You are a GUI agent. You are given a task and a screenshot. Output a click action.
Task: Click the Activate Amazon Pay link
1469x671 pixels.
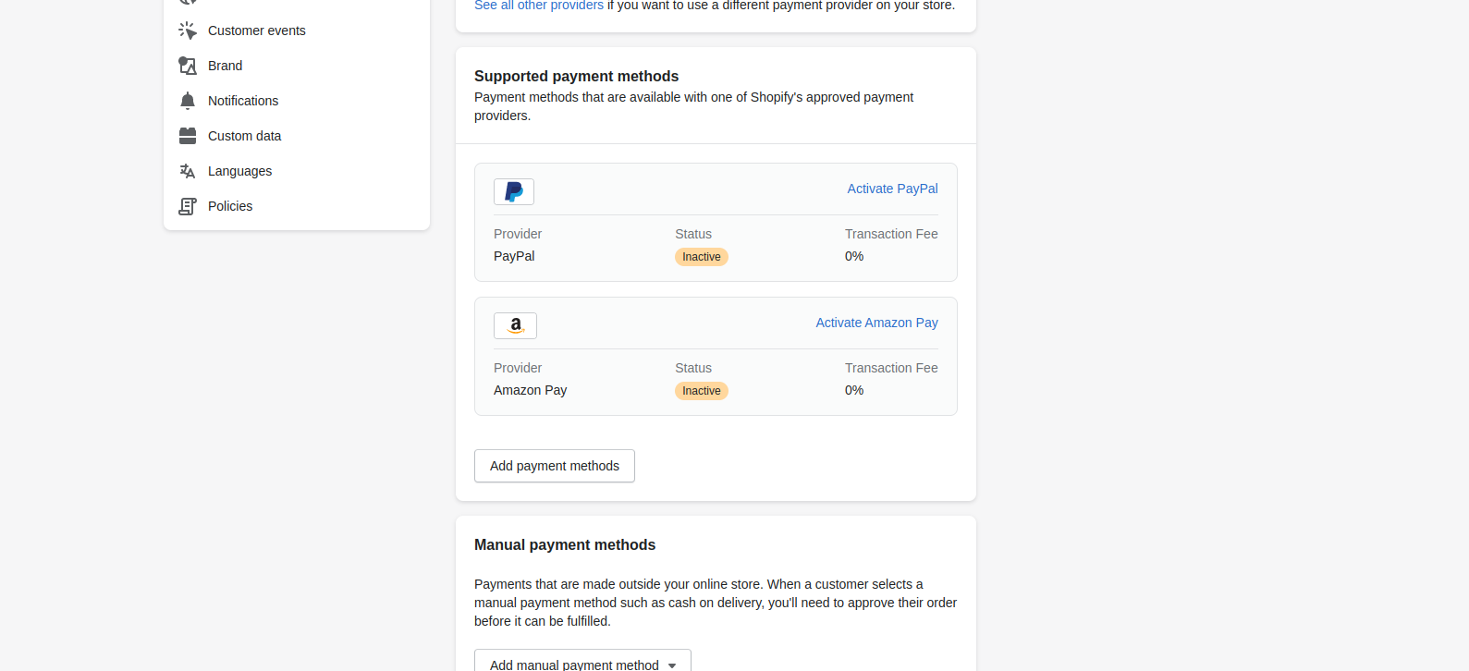[x=876, y=323]
